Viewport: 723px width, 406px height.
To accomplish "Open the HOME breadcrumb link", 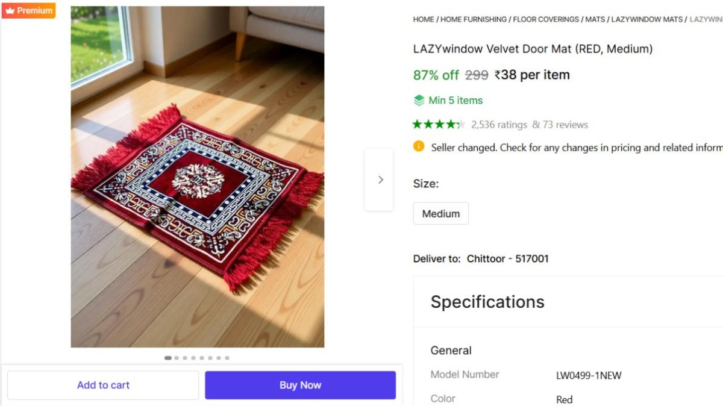I will [423, 19].
